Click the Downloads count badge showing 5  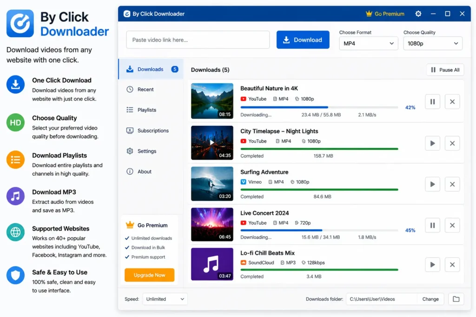pyautogui.click(x=175, y=69)
